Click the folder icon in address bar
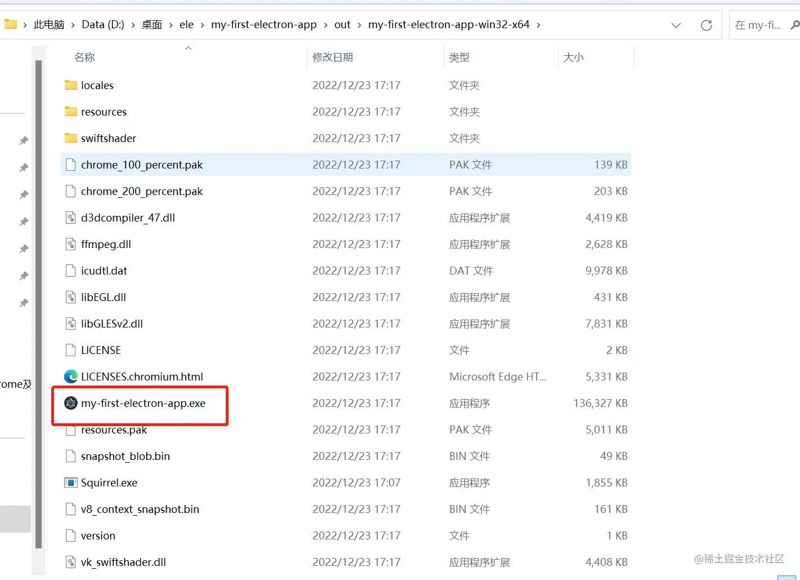The width and height of the screenshot is (800, 580). tap(10, 24)
